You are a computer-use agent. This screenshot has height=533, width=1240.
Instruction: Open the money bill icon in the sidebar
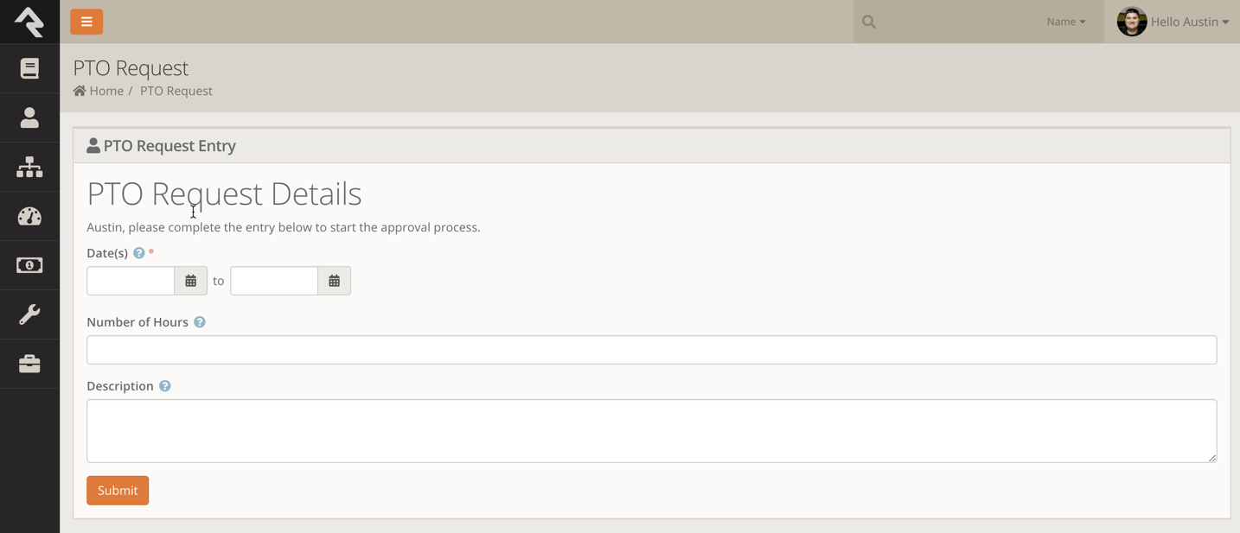click(29, 265)
